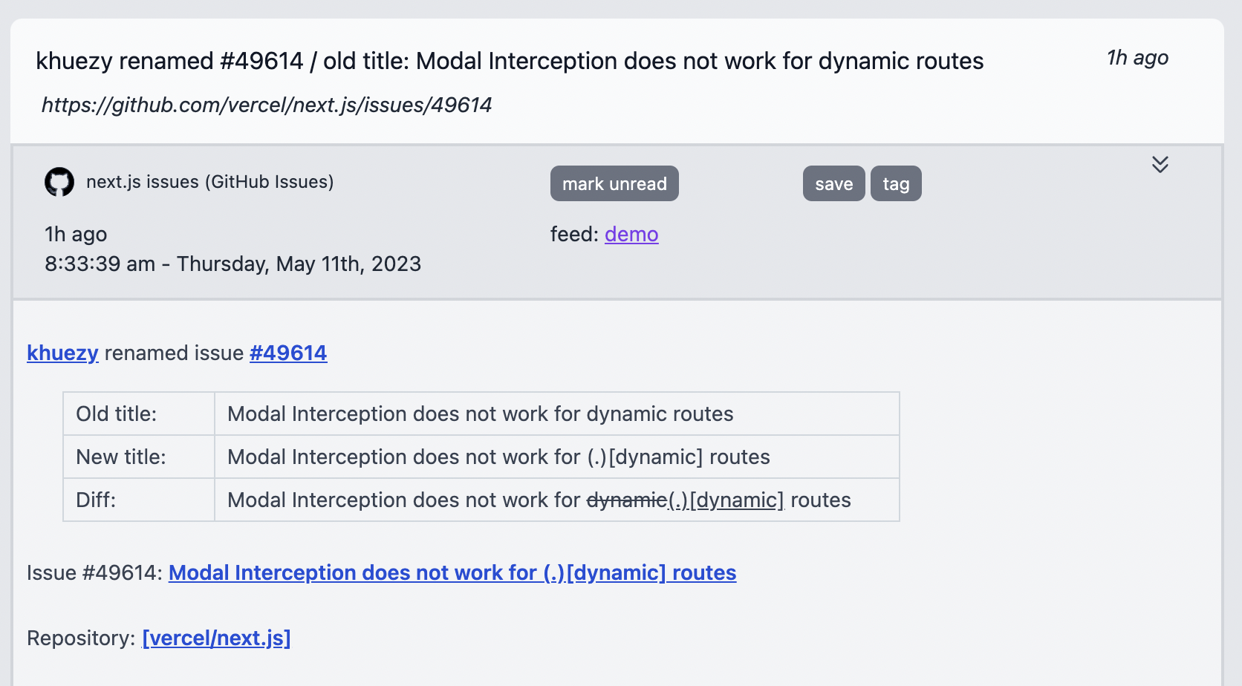Image resolution: width=1242 pixels, height=686 pixels.
Task: Open the demo feed link
Action: (x=631, y=235)
